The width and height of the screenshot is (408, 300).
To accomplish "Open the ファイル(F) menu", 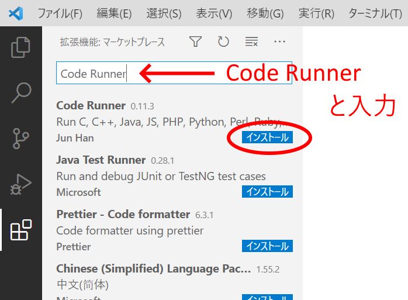I will [60, 13].
